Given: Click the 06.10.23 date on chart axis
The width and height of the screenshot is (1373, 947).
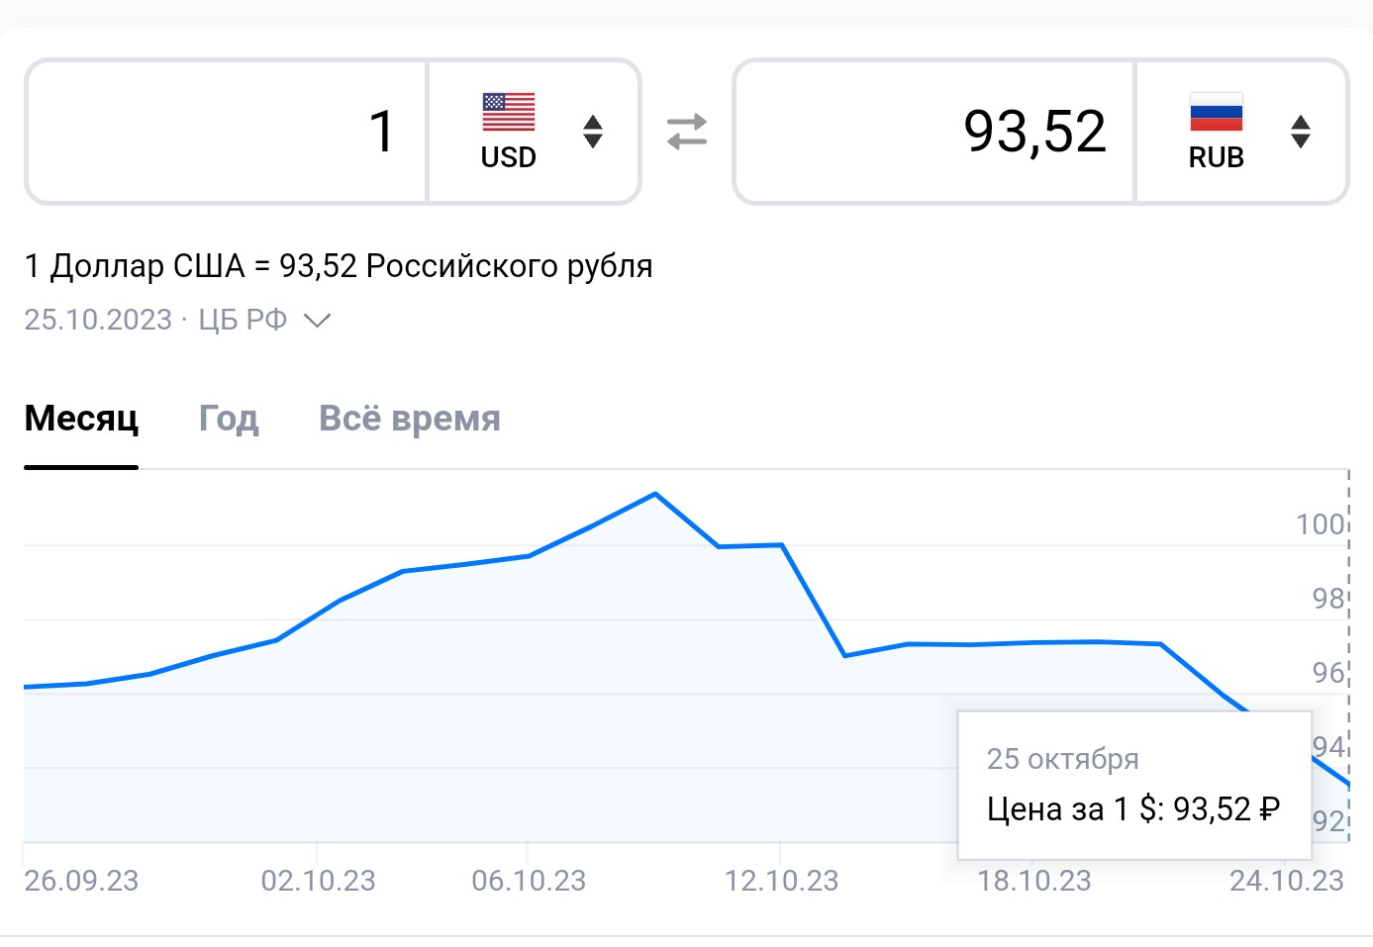Looking at the screenshot, I should (529, 881).
